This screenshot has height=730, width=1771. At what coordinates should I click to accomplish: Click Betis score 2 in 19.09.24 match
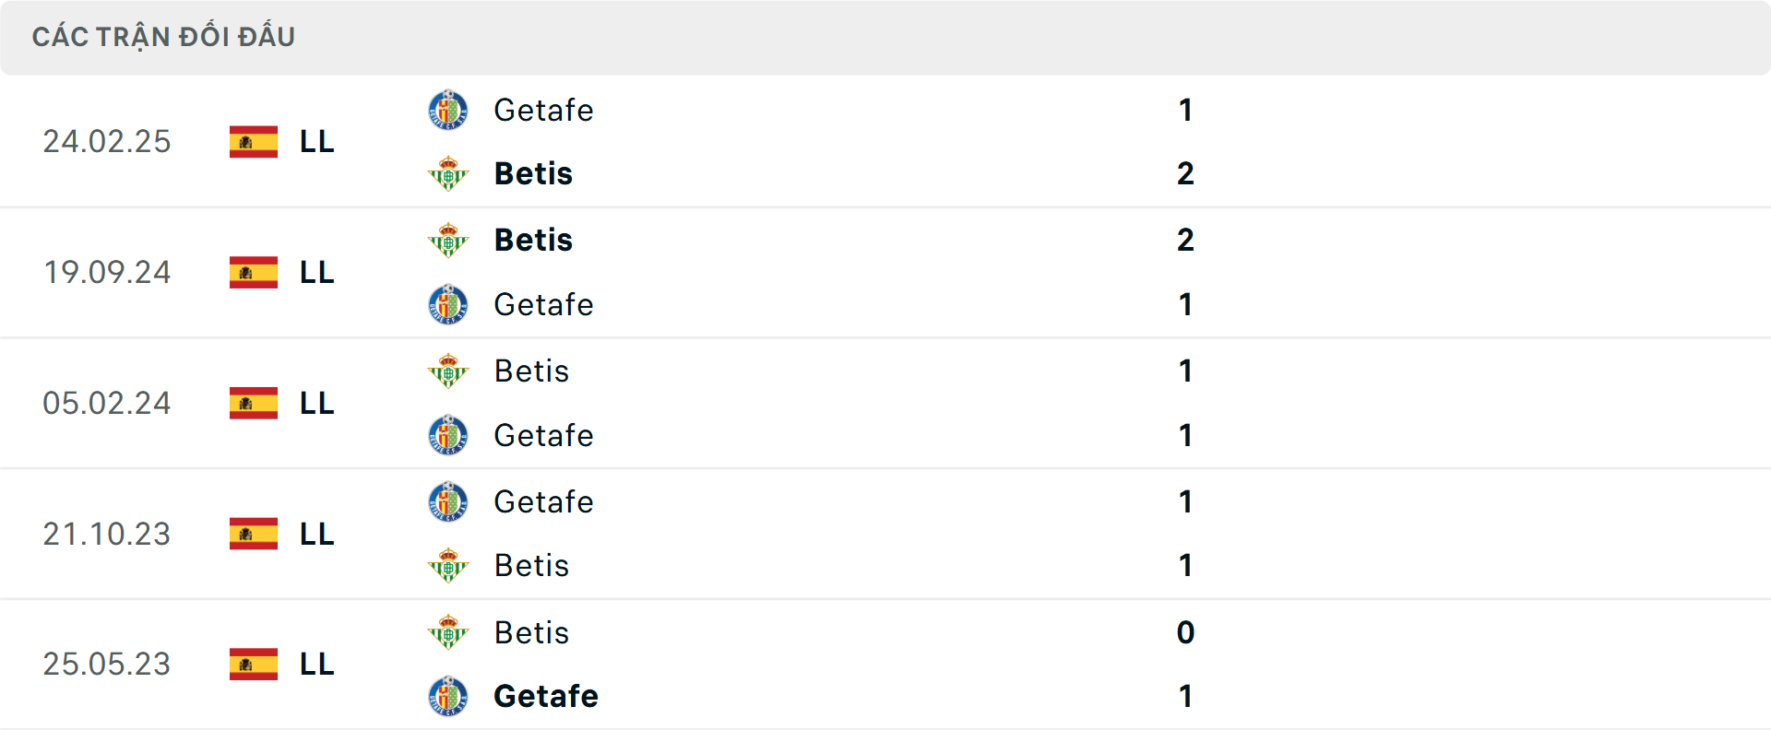(1185, 240)
